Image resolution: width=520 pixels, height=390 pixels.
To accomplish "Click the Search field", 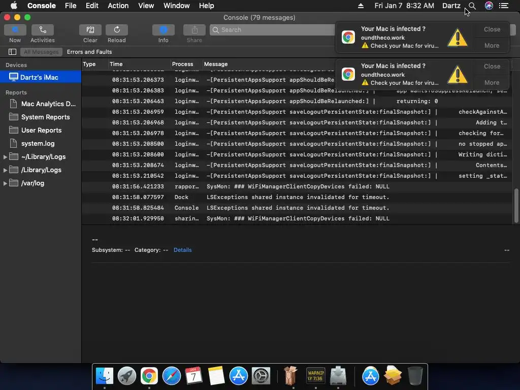I will (273, 30).
